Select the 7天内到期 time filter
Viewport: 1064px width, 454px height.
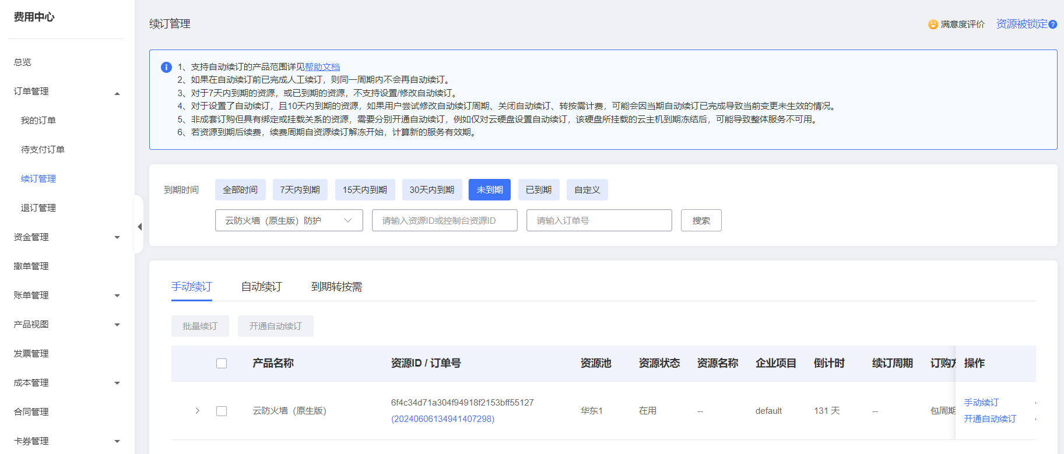(300, 190)
